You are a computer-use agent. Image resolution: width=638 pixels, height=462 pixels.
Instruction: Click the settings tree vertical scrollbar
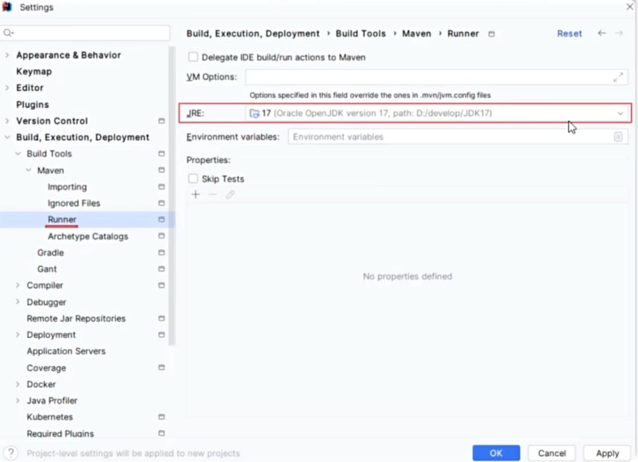(172, 196)
